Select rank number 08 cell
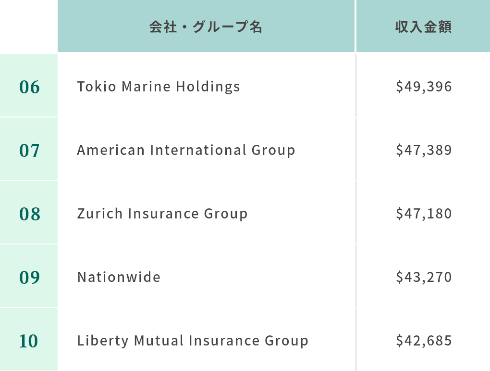Viewport: 490px width, 371px height. tap(29, 213)
